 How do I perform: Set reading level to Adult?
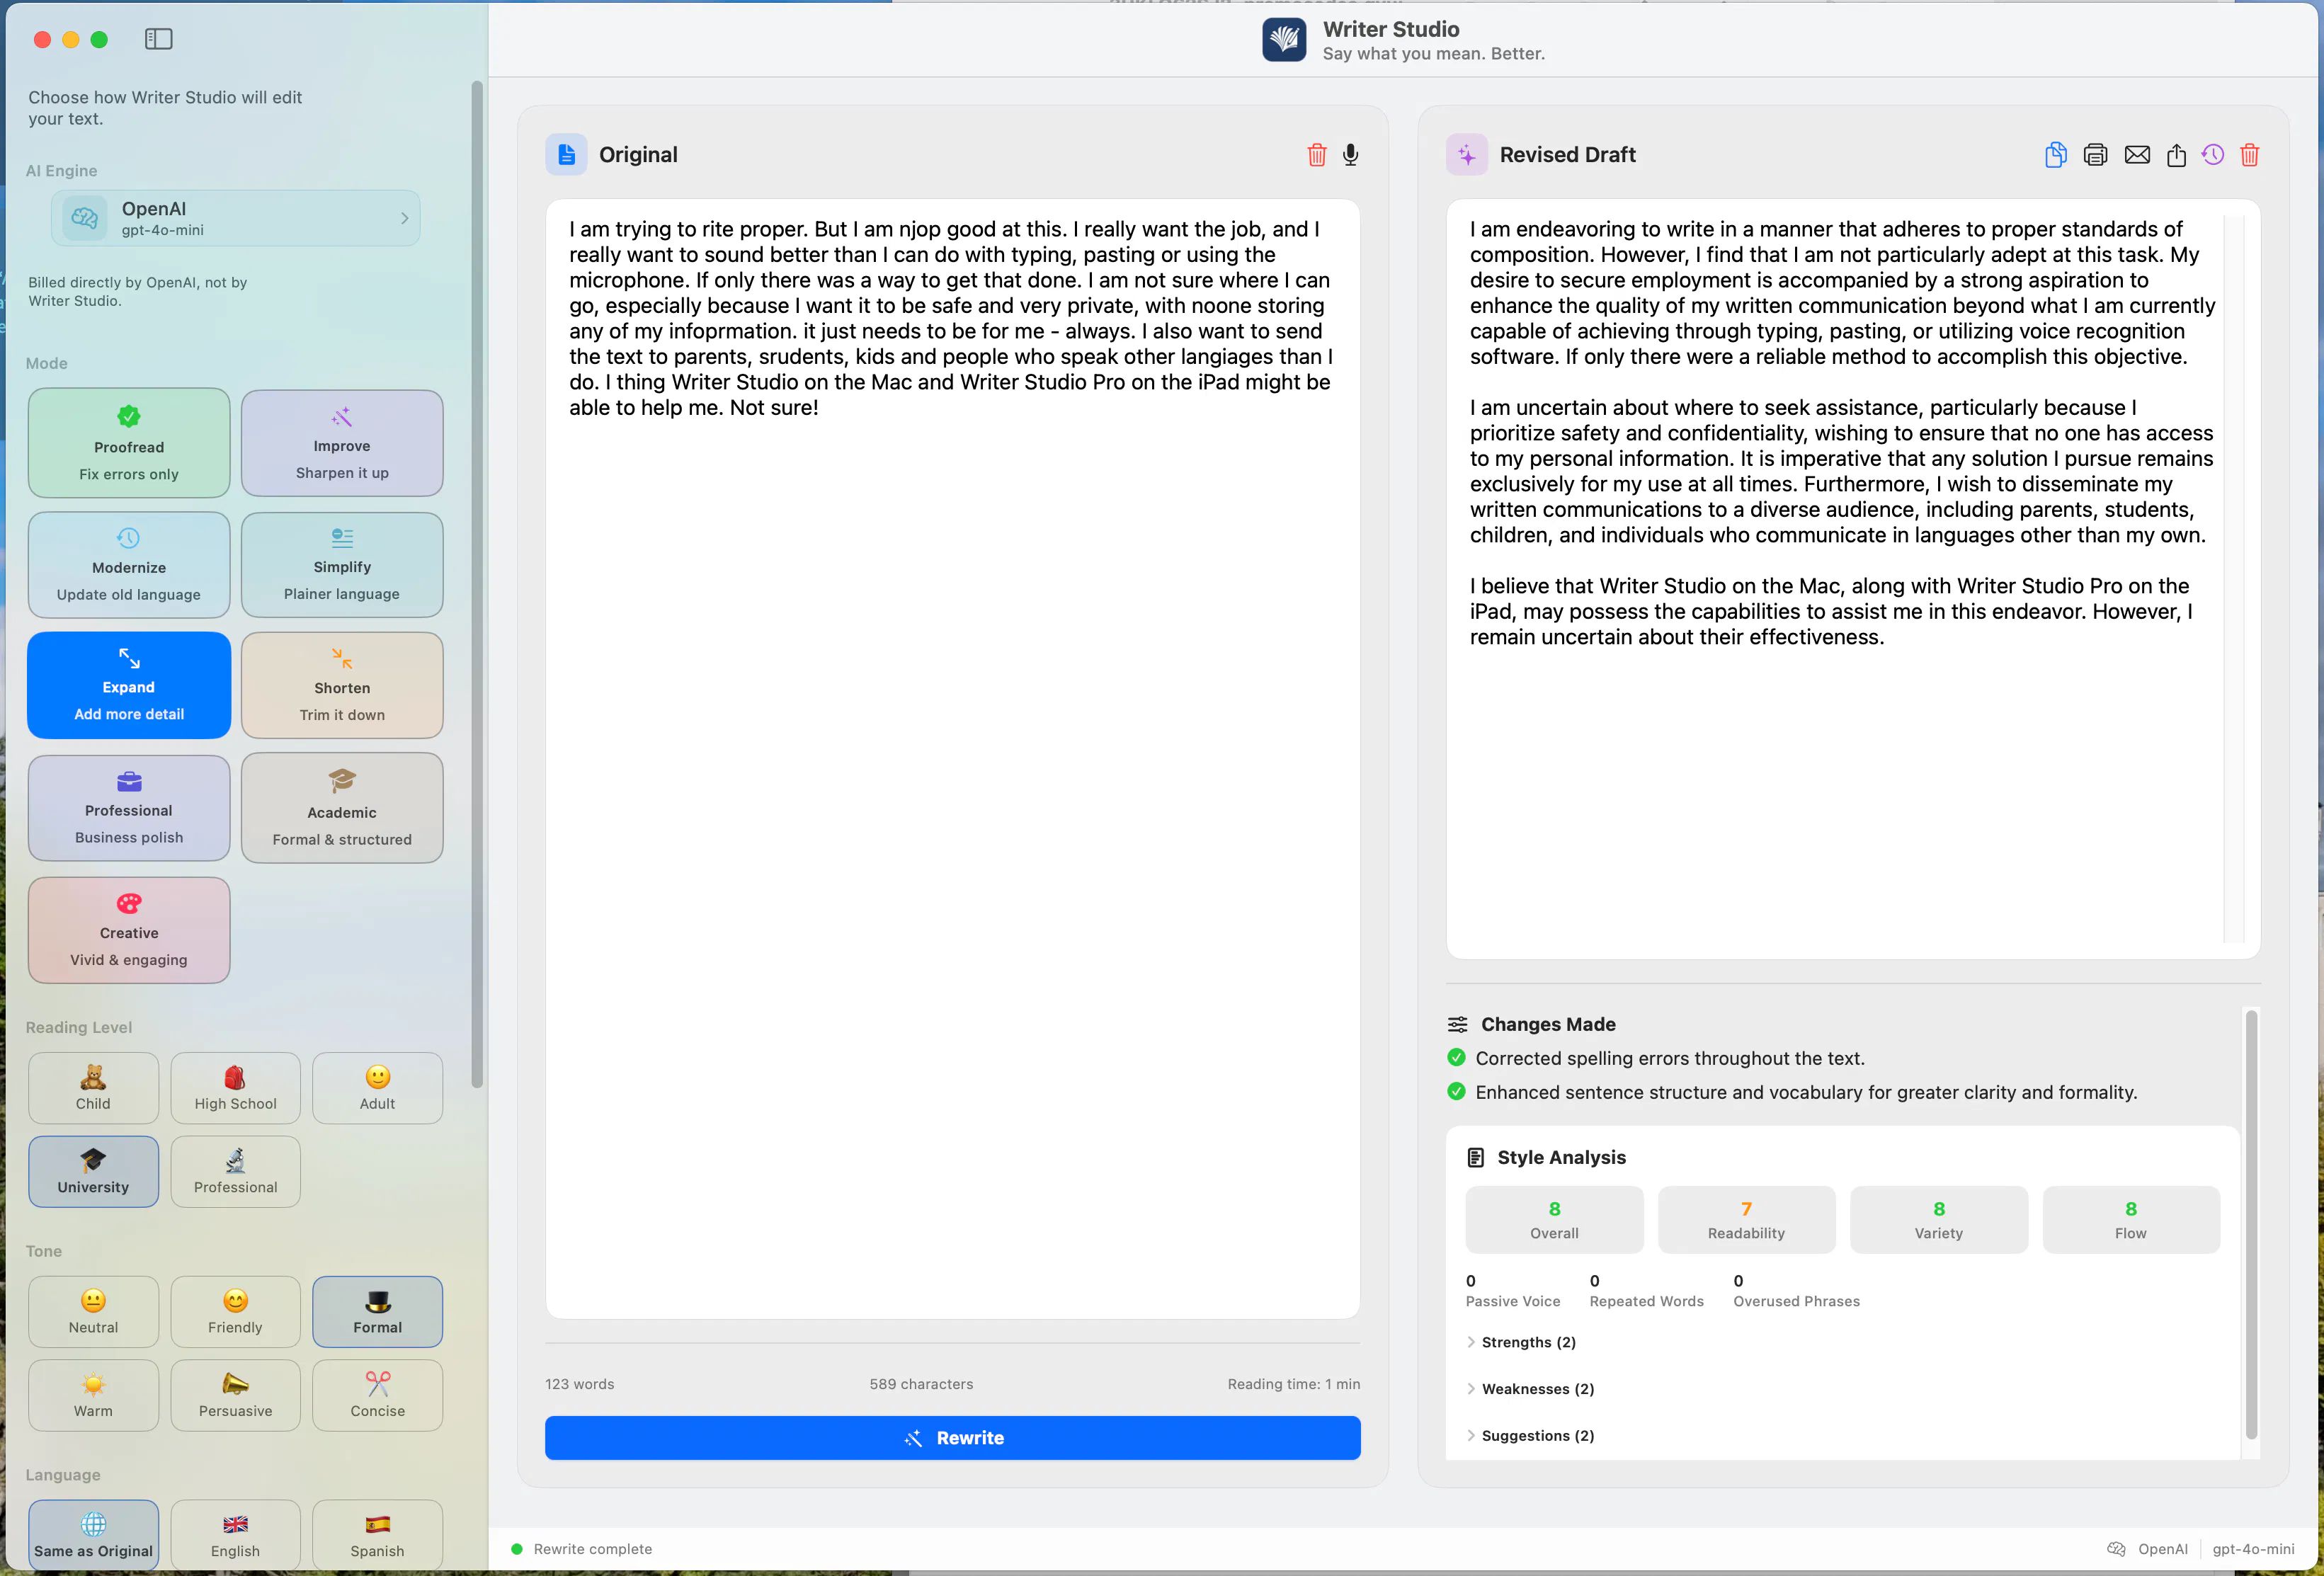(x=377, y=1088)
